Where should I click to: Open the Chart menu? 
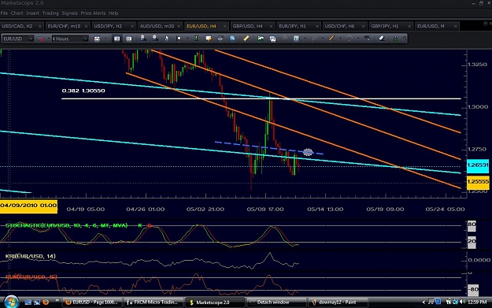[x=17, y=13]
